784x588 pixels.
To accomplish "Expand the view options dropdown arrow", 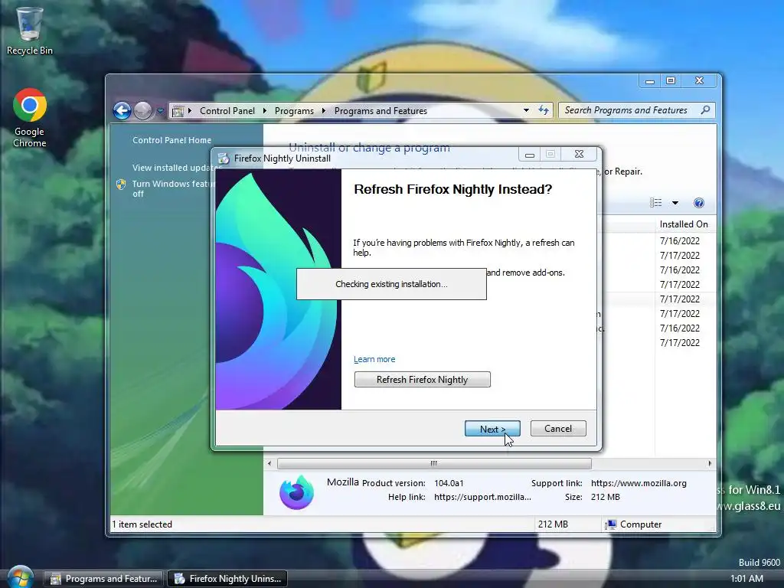I will point(675,203).
